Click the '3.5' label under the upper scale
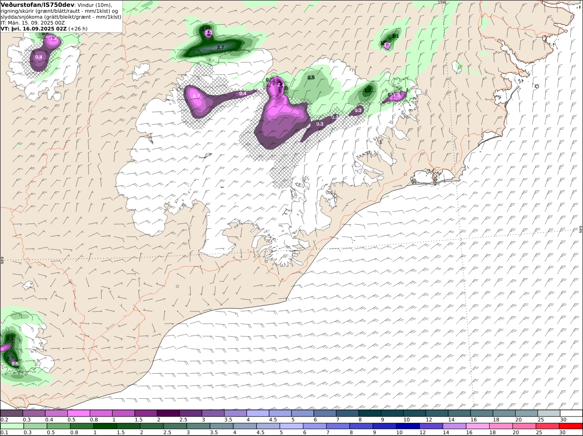Screen dimensions: 583x436 pos(228,420)
